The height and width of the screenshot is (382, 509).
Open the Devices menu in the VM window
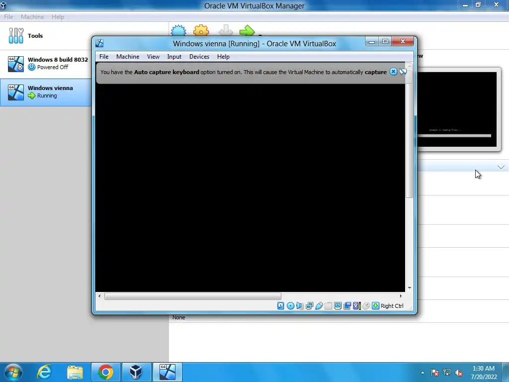tap(199, 57)
